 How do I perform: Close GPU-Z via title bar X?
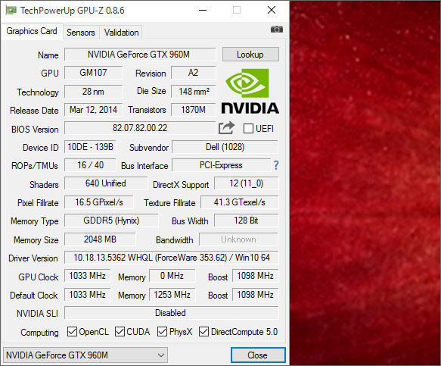point(272,10)
